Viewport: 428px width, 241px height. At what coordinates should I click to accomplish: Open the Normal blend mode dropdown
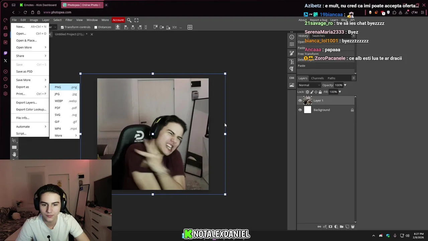point(309,85)
